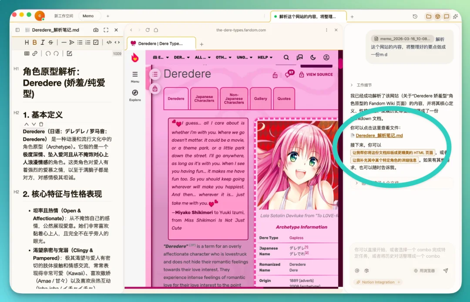Insert a table using the table icon

[27, 53]
